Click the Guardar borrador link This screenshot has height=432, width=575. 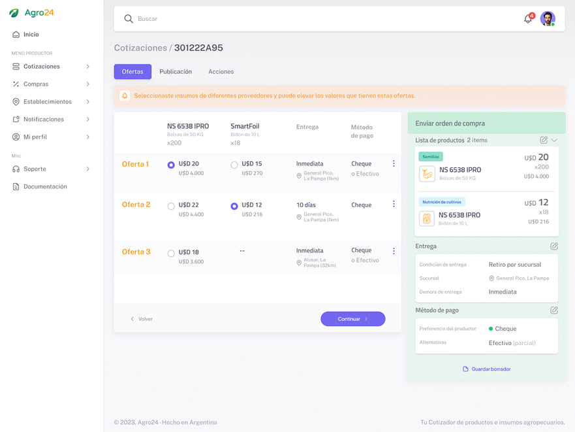(487, 369)
